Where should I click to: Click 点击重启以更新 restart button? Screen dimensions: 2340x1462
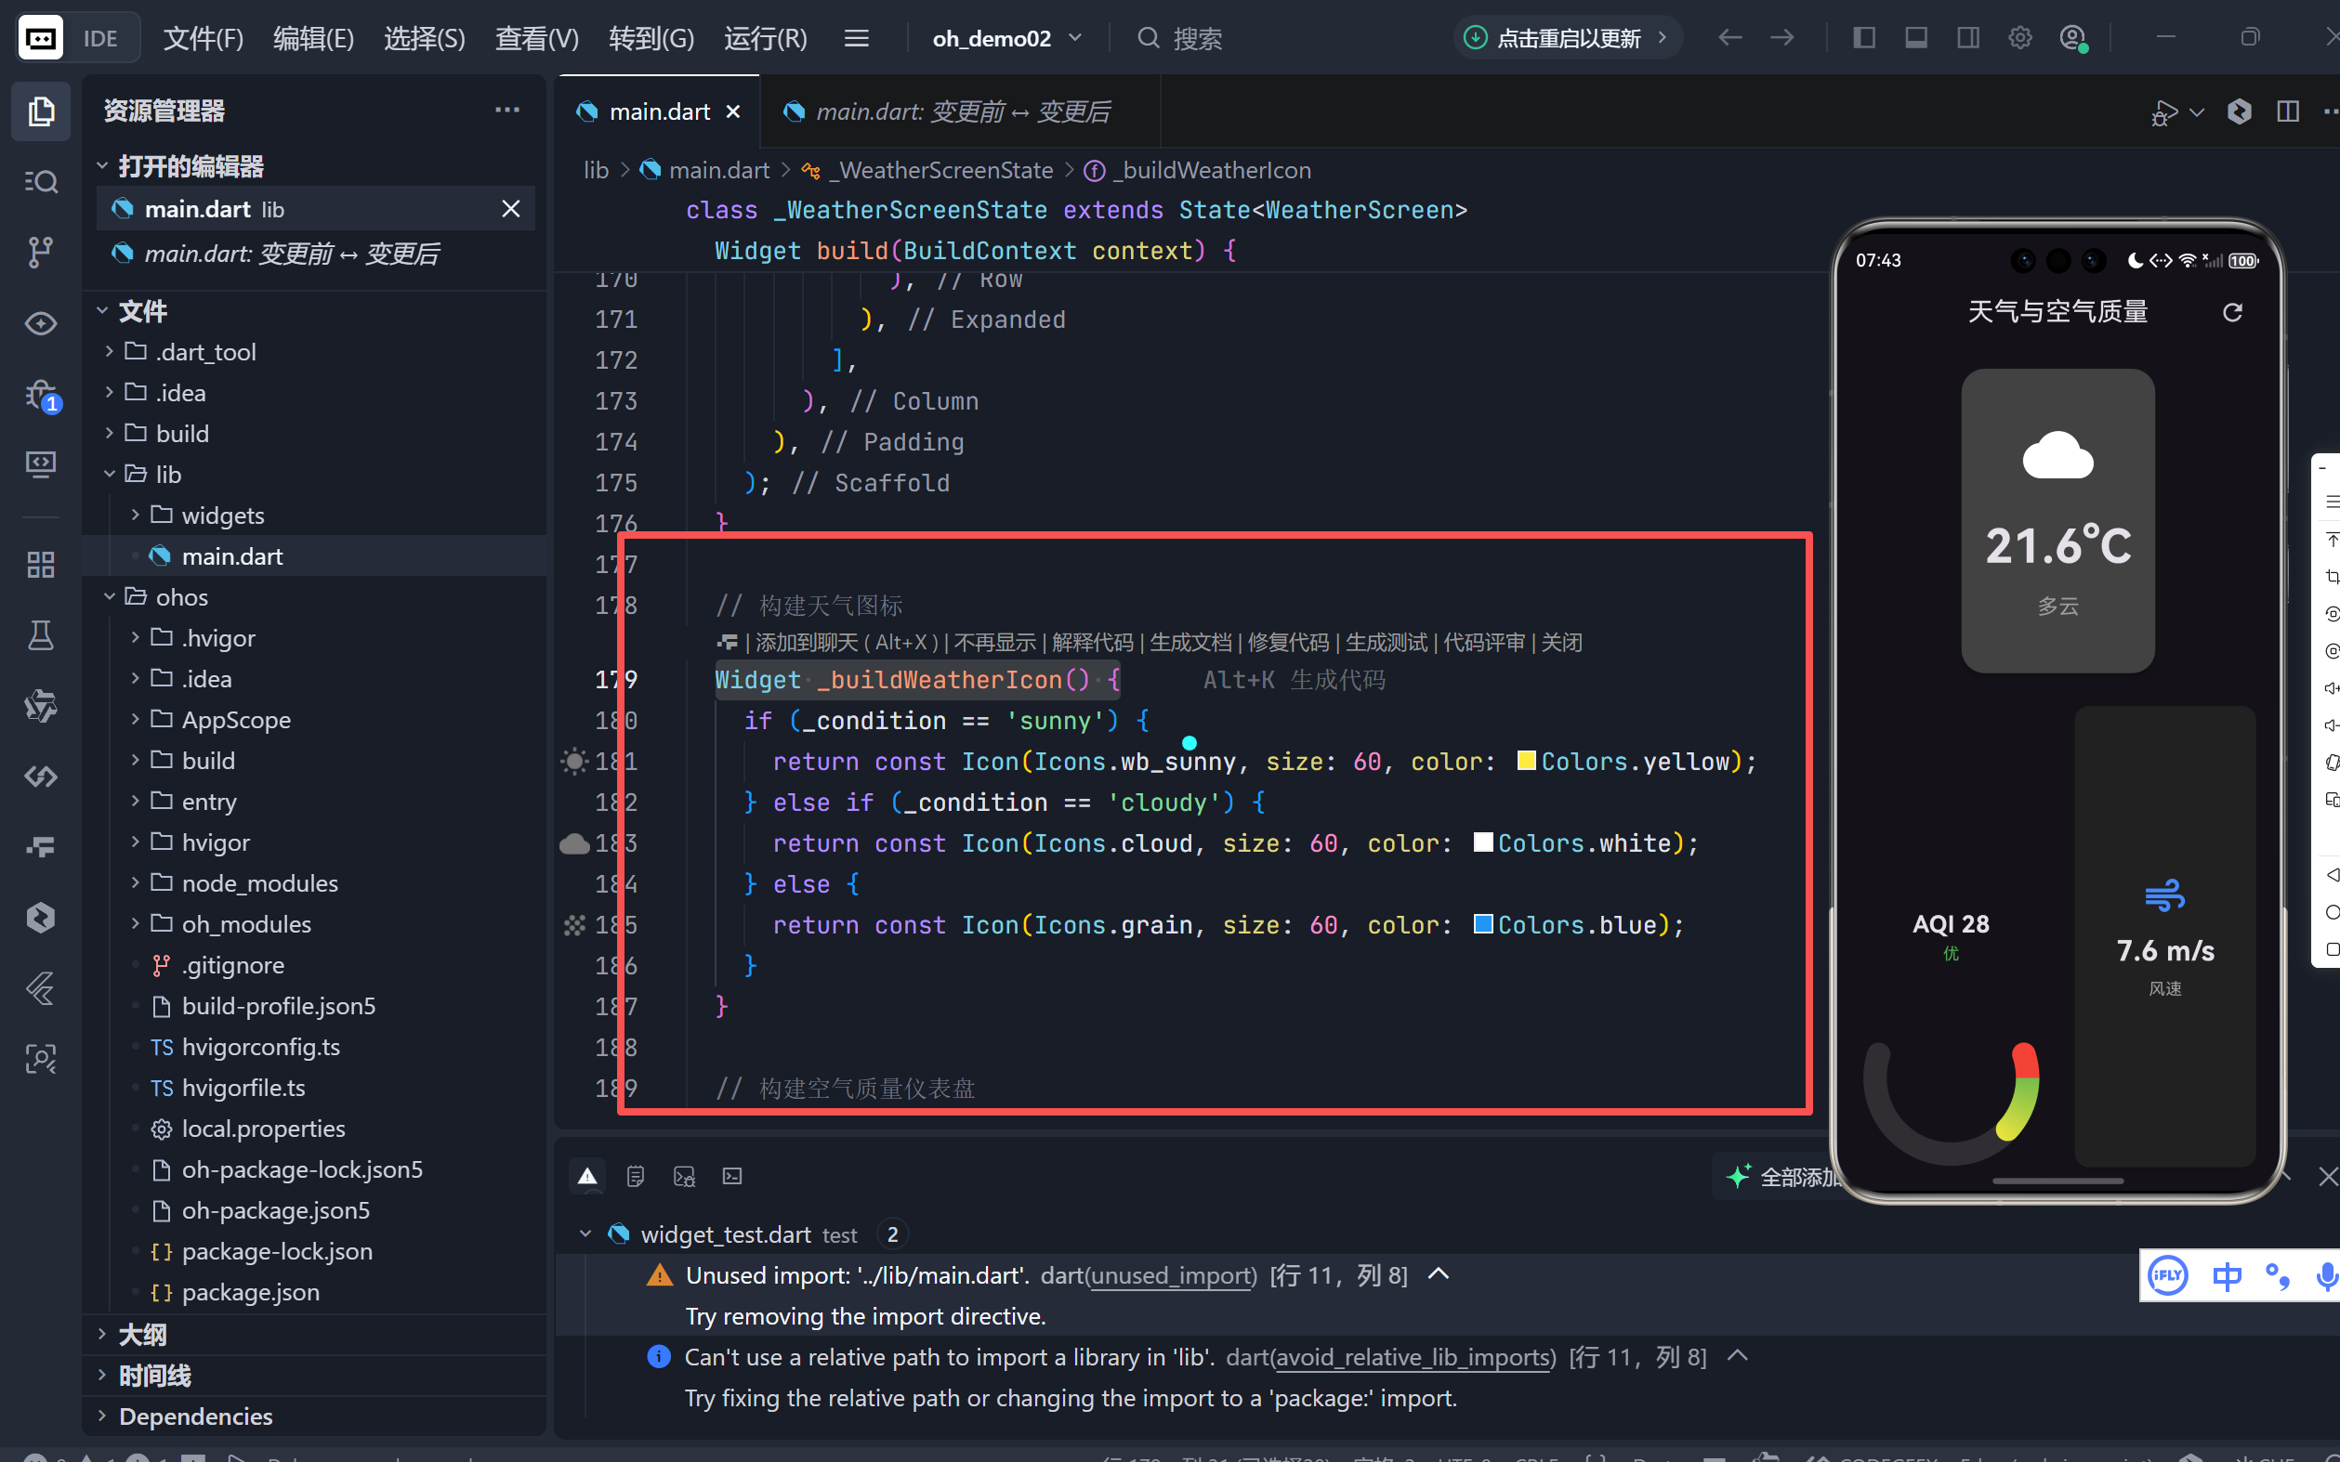point(1567,39)
